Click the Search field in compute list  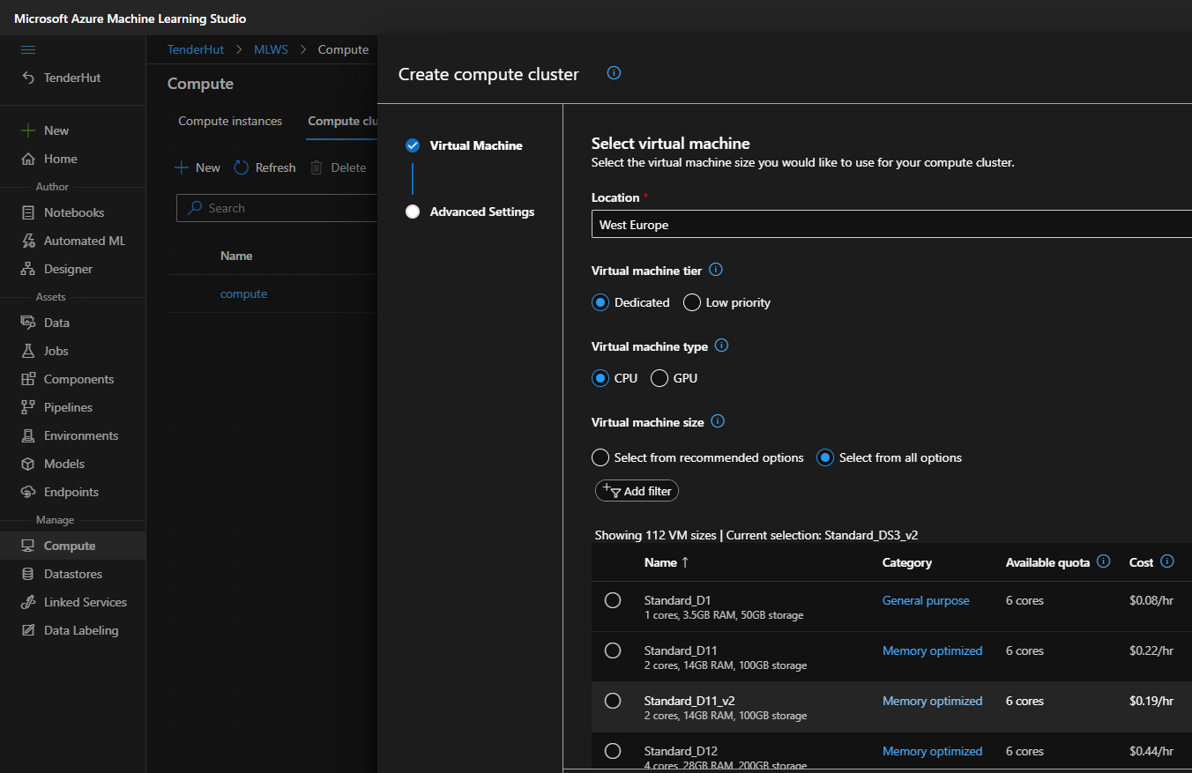tap(277, 208)
